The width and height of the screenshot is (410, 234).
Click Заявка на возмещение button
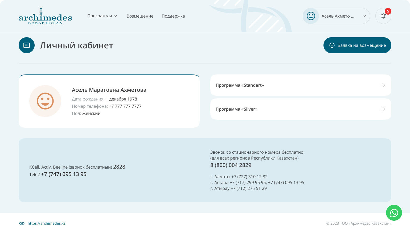click(x=357, y=45)
